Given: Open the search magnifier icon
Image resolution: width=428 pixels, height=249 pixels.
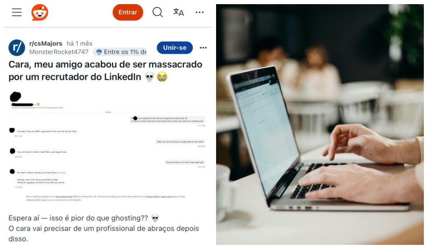Looking at the screenshot, I should point(157,12).
